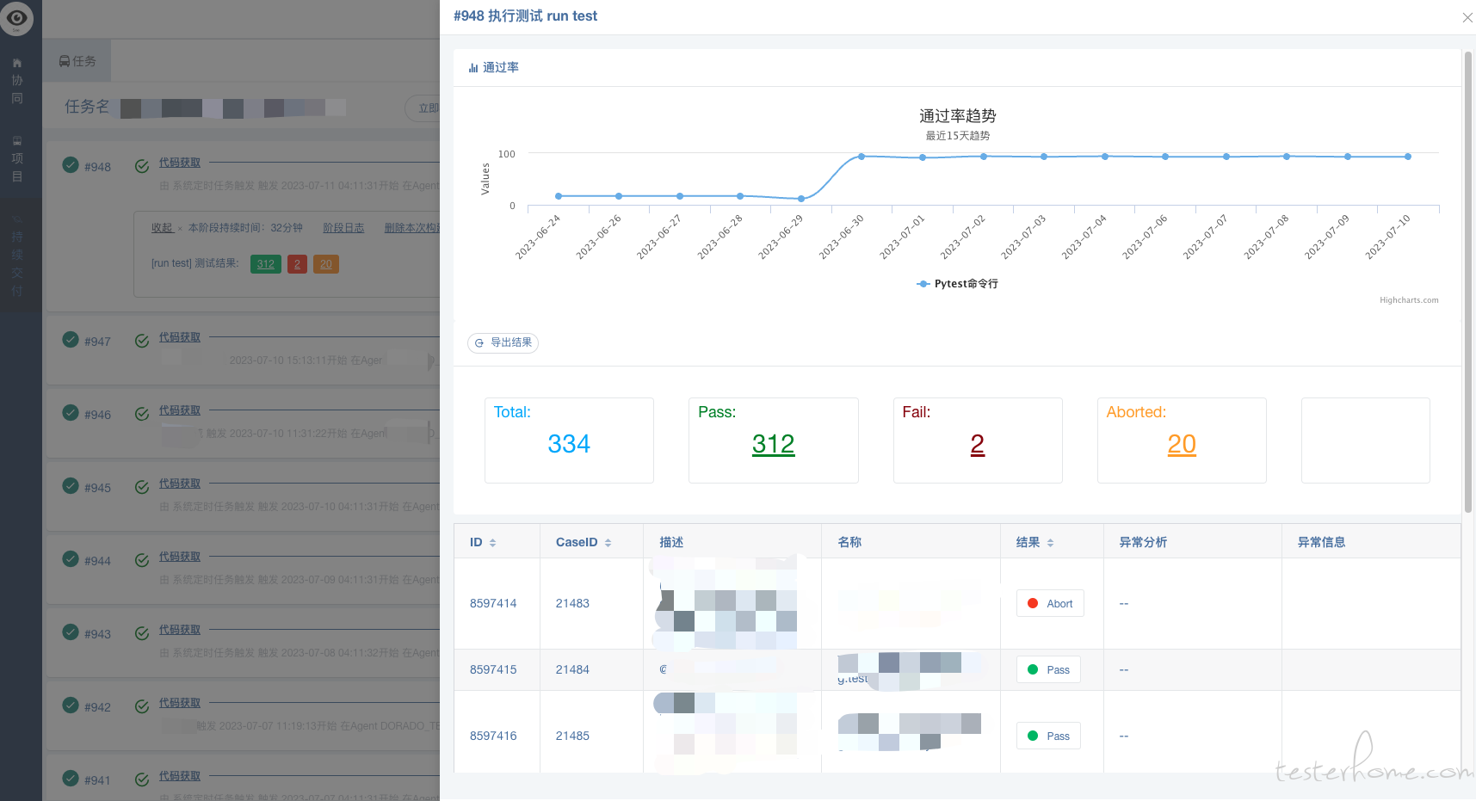Image resolution: width=1476 pixels, height=801 pixels.
Task: Switch to the 任务 tab
Action: [77, 61]
